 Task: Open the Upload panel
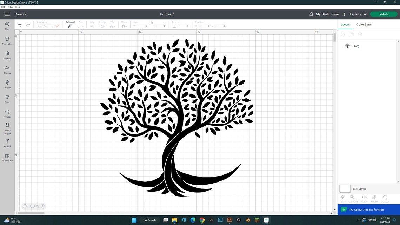click(x=7, y=143)
